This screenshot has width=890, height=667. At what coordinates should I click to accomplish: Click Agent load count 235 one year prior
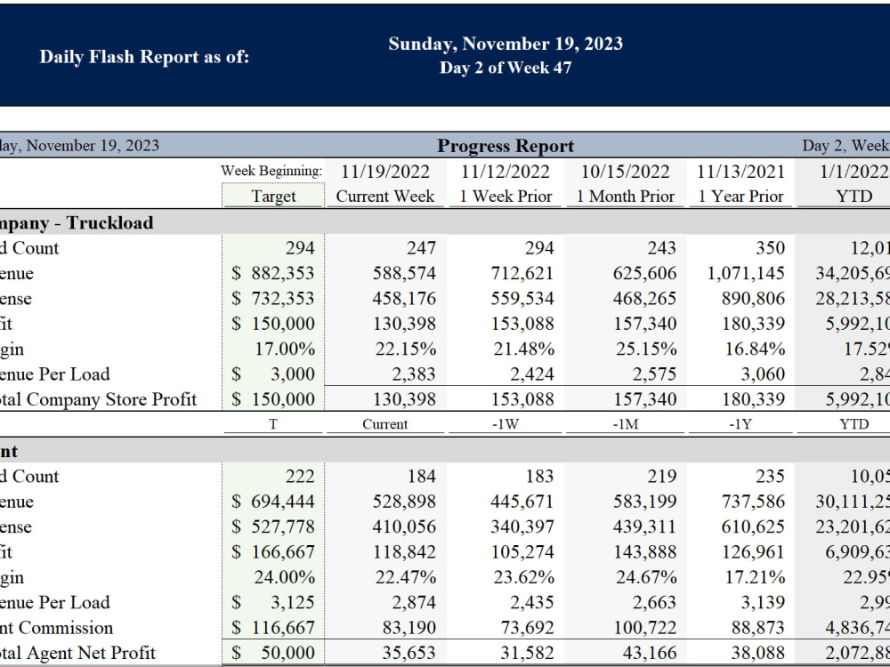click(x=770, y=476)
